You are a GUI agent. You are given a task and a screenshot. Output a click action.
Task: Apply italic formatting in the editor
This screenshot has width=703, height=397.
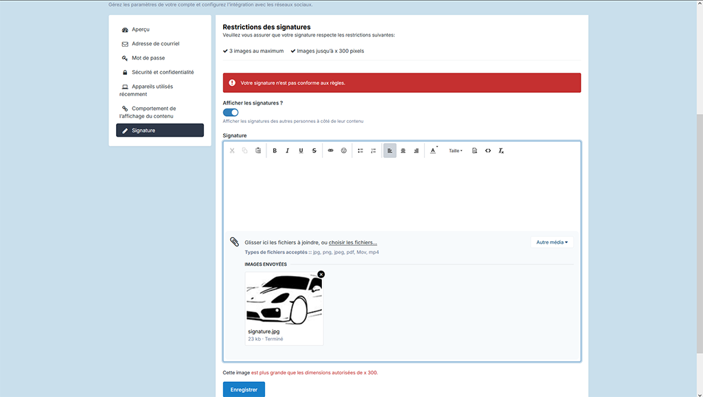click(x=288, y=150)
